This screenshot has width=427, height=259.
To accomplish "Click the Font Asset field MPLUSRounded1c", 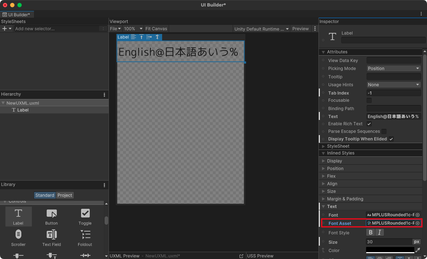I will pyautogui.click(x=390, y=223).
